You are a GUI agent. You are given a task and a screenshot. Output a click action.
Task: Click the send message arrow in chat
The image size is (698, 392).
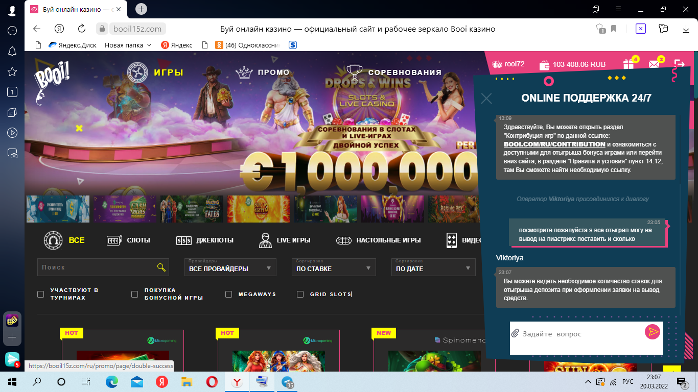(x=652, y=332)
